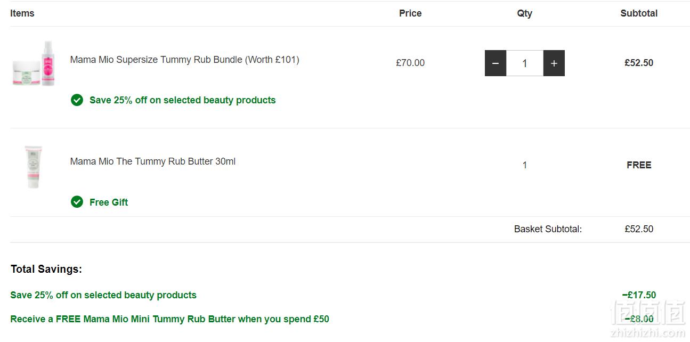
Task: Open the Tummy Rub Butter 30ml thumbnail
Action: (x=34, y=166)
